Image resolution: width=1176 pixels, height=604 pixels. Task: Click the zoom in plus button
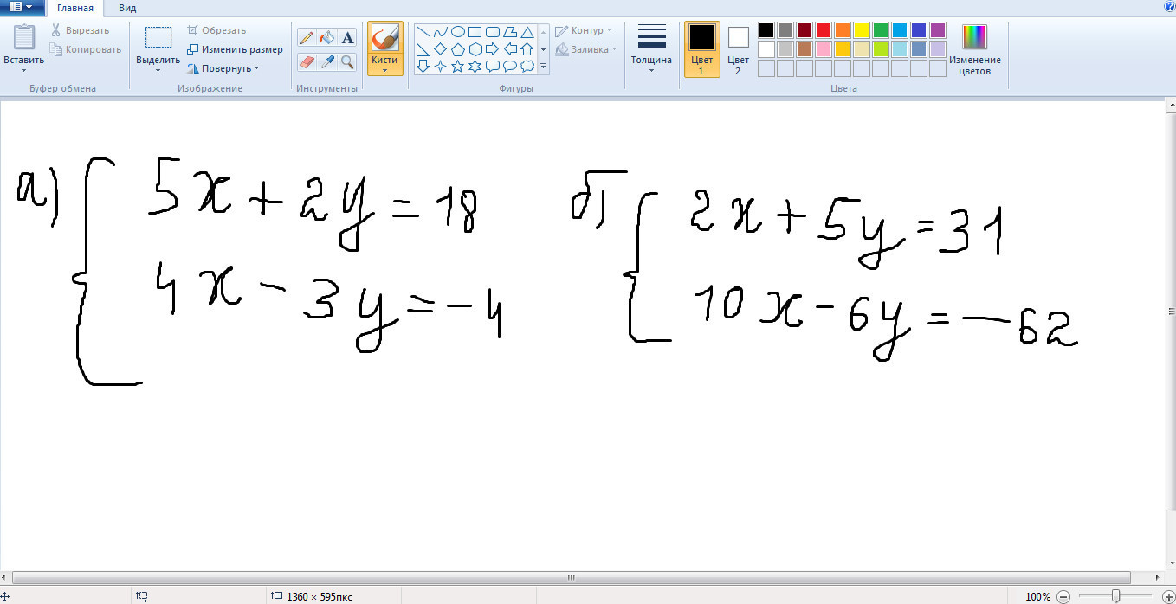[x=1167, y=596]
